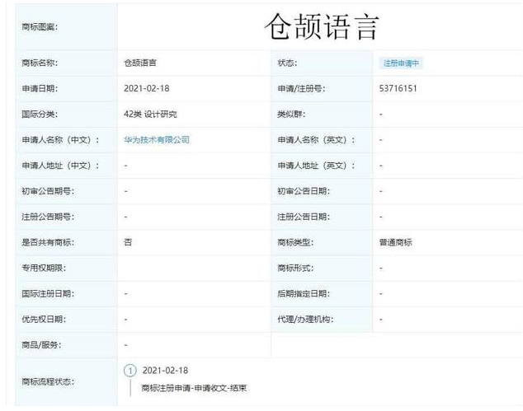Click the 优先权日期 label
The image size is (523, 411).
tap(44, 319)
